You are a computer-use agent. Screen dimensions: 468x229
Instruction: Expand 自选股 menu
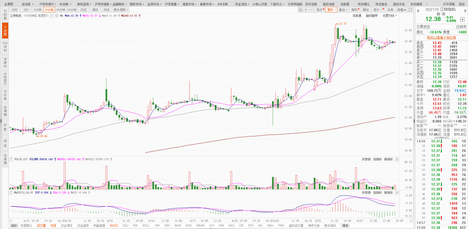[28, 4]
